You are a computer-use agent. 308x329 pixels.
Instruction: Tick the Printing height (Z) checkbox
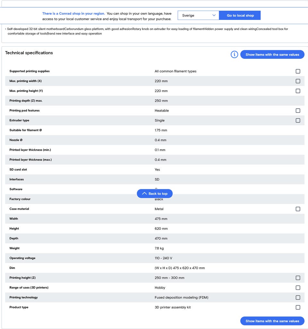click(x=298, y=278)
